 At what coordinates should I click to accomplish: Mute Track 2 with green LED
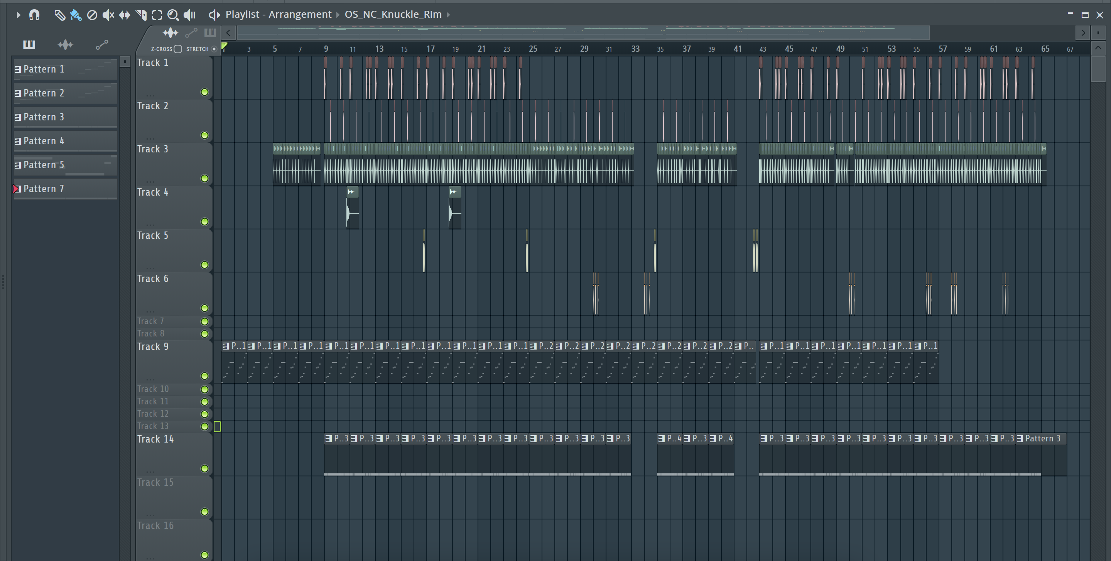tap(204, 135)
